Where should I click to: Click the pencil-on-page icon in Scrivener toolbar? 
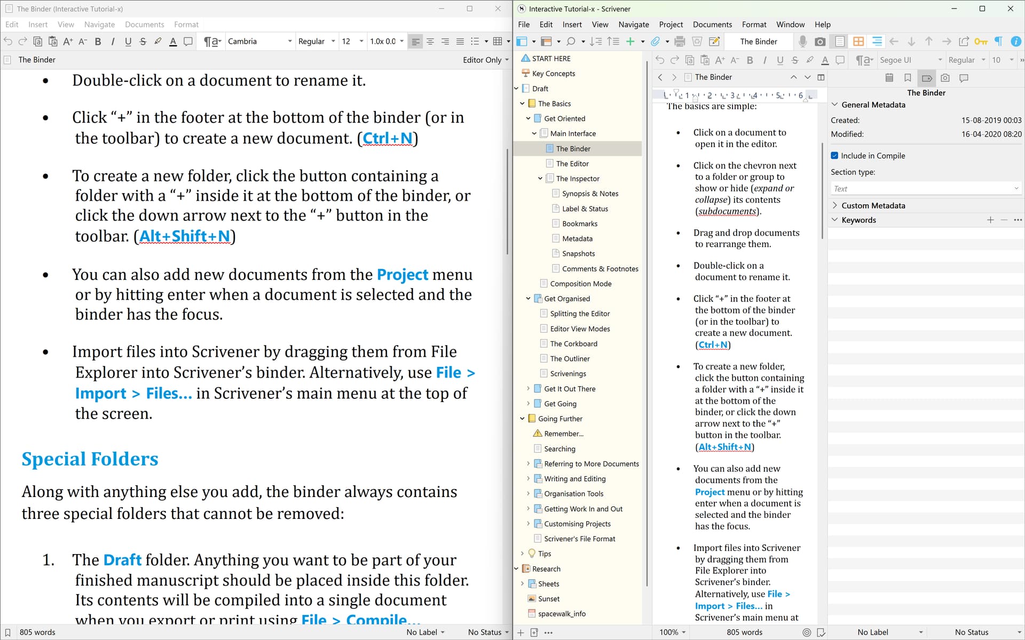point(714,42)
